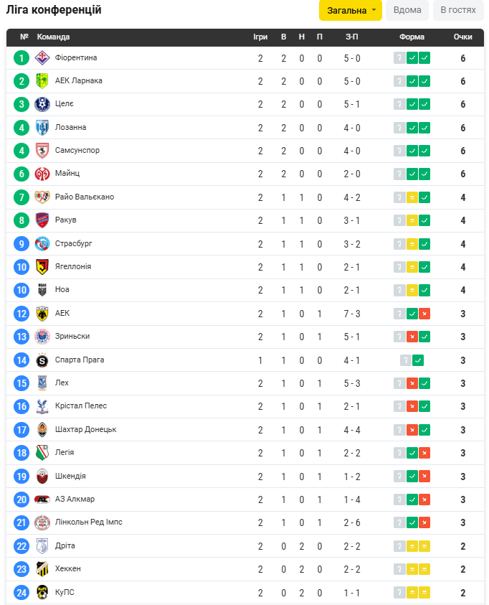Viewport: 489px width, 605px height.
Task: Click the AZ Alkmaar club badge
Action: [x=42, y=500]
